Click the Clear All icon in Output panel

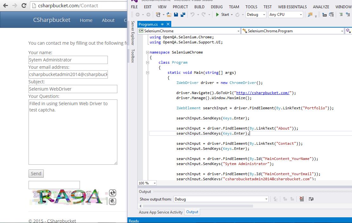(x=302, y=199)
